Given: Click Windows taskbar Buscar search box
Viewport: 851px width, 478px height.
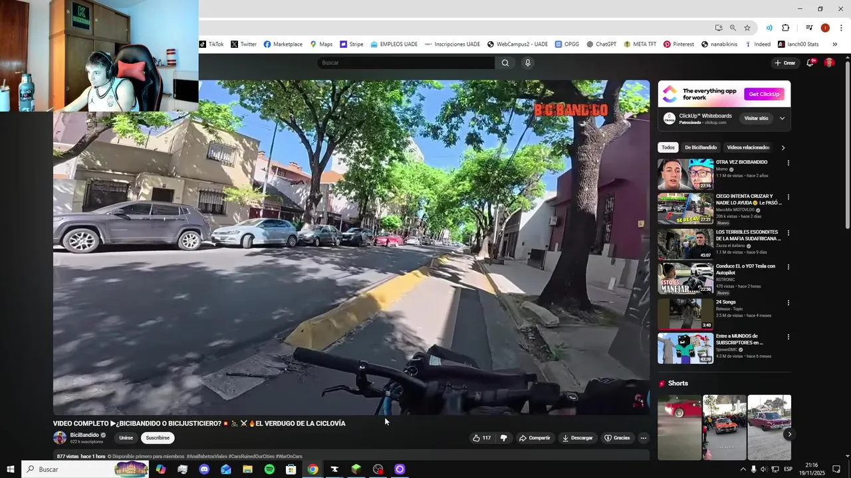Looking at the screenshot, I should point(84,469).
